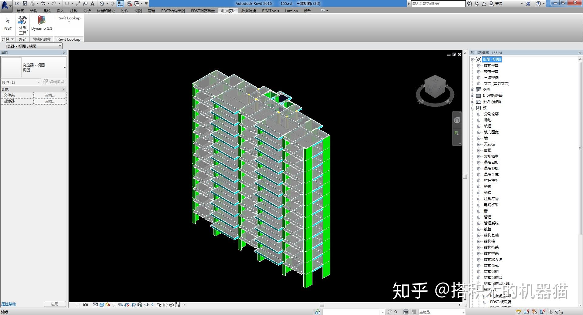The width and height of the screenshot is (583, 315).
Task: Expand the 结构柱 node in project browser
Action: point(479,241)
